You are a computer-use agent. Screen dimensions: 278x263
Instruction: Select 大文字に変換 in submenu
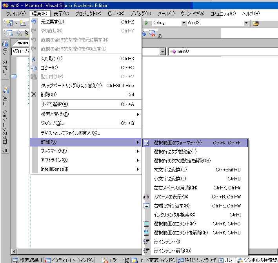coord(195,170)
